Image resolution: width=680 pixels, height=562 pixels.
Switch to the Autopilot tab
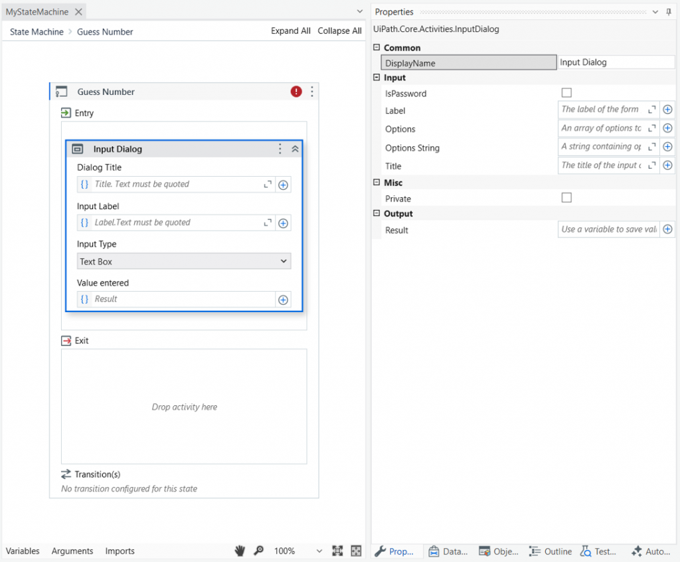coord(651,551)
